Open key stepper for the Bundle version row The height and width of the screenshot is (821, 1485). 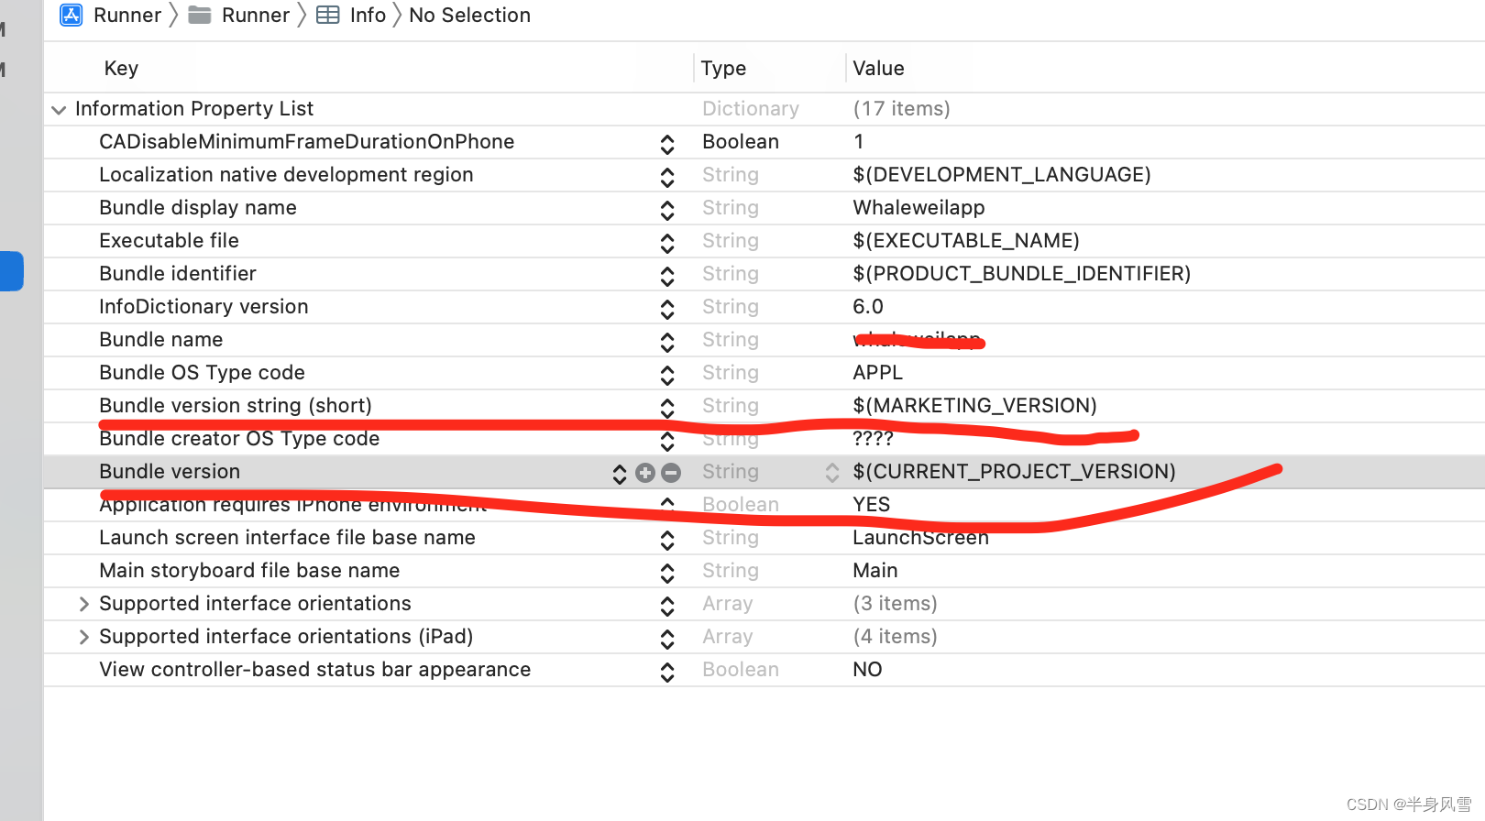[620, 474]
